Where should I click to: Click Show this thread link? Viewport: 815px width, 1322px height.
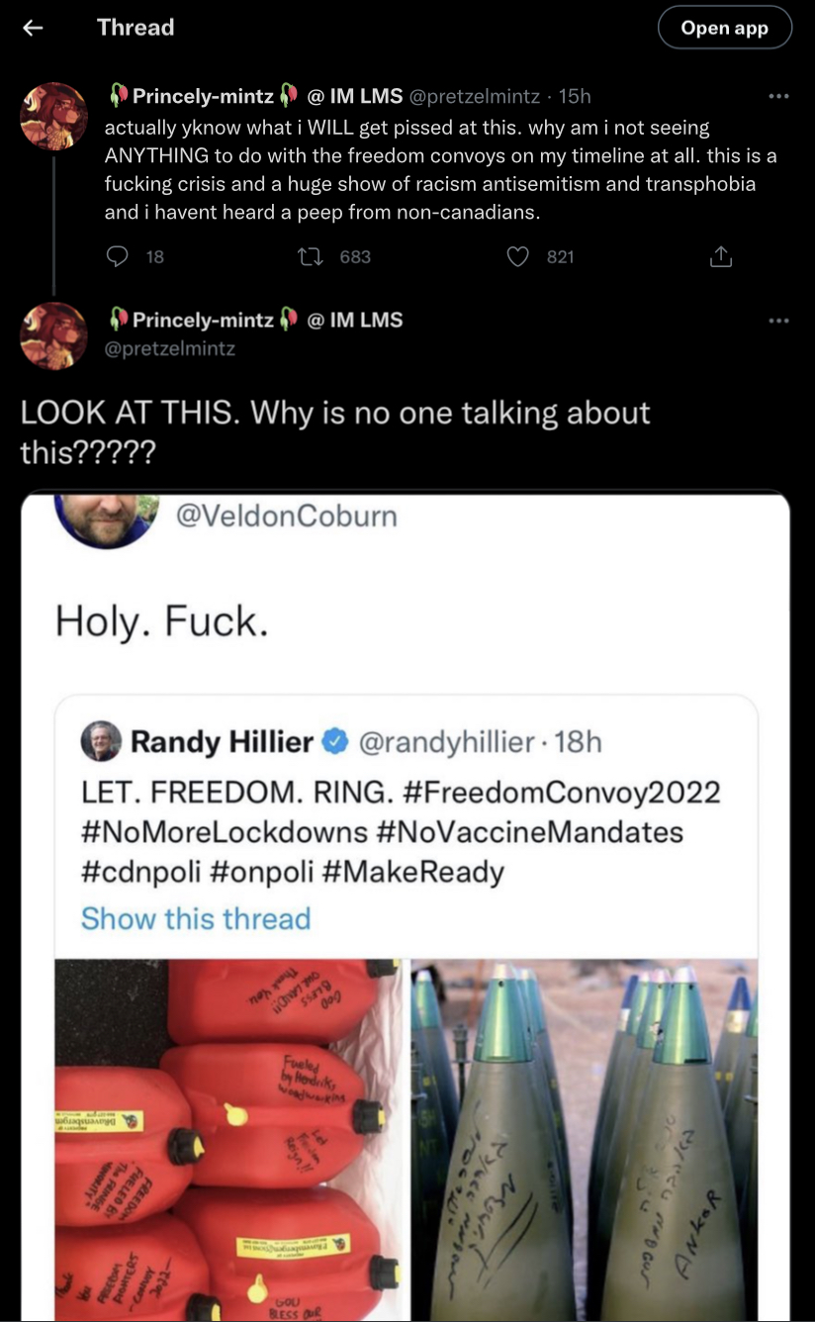click(x=196, y=918)
